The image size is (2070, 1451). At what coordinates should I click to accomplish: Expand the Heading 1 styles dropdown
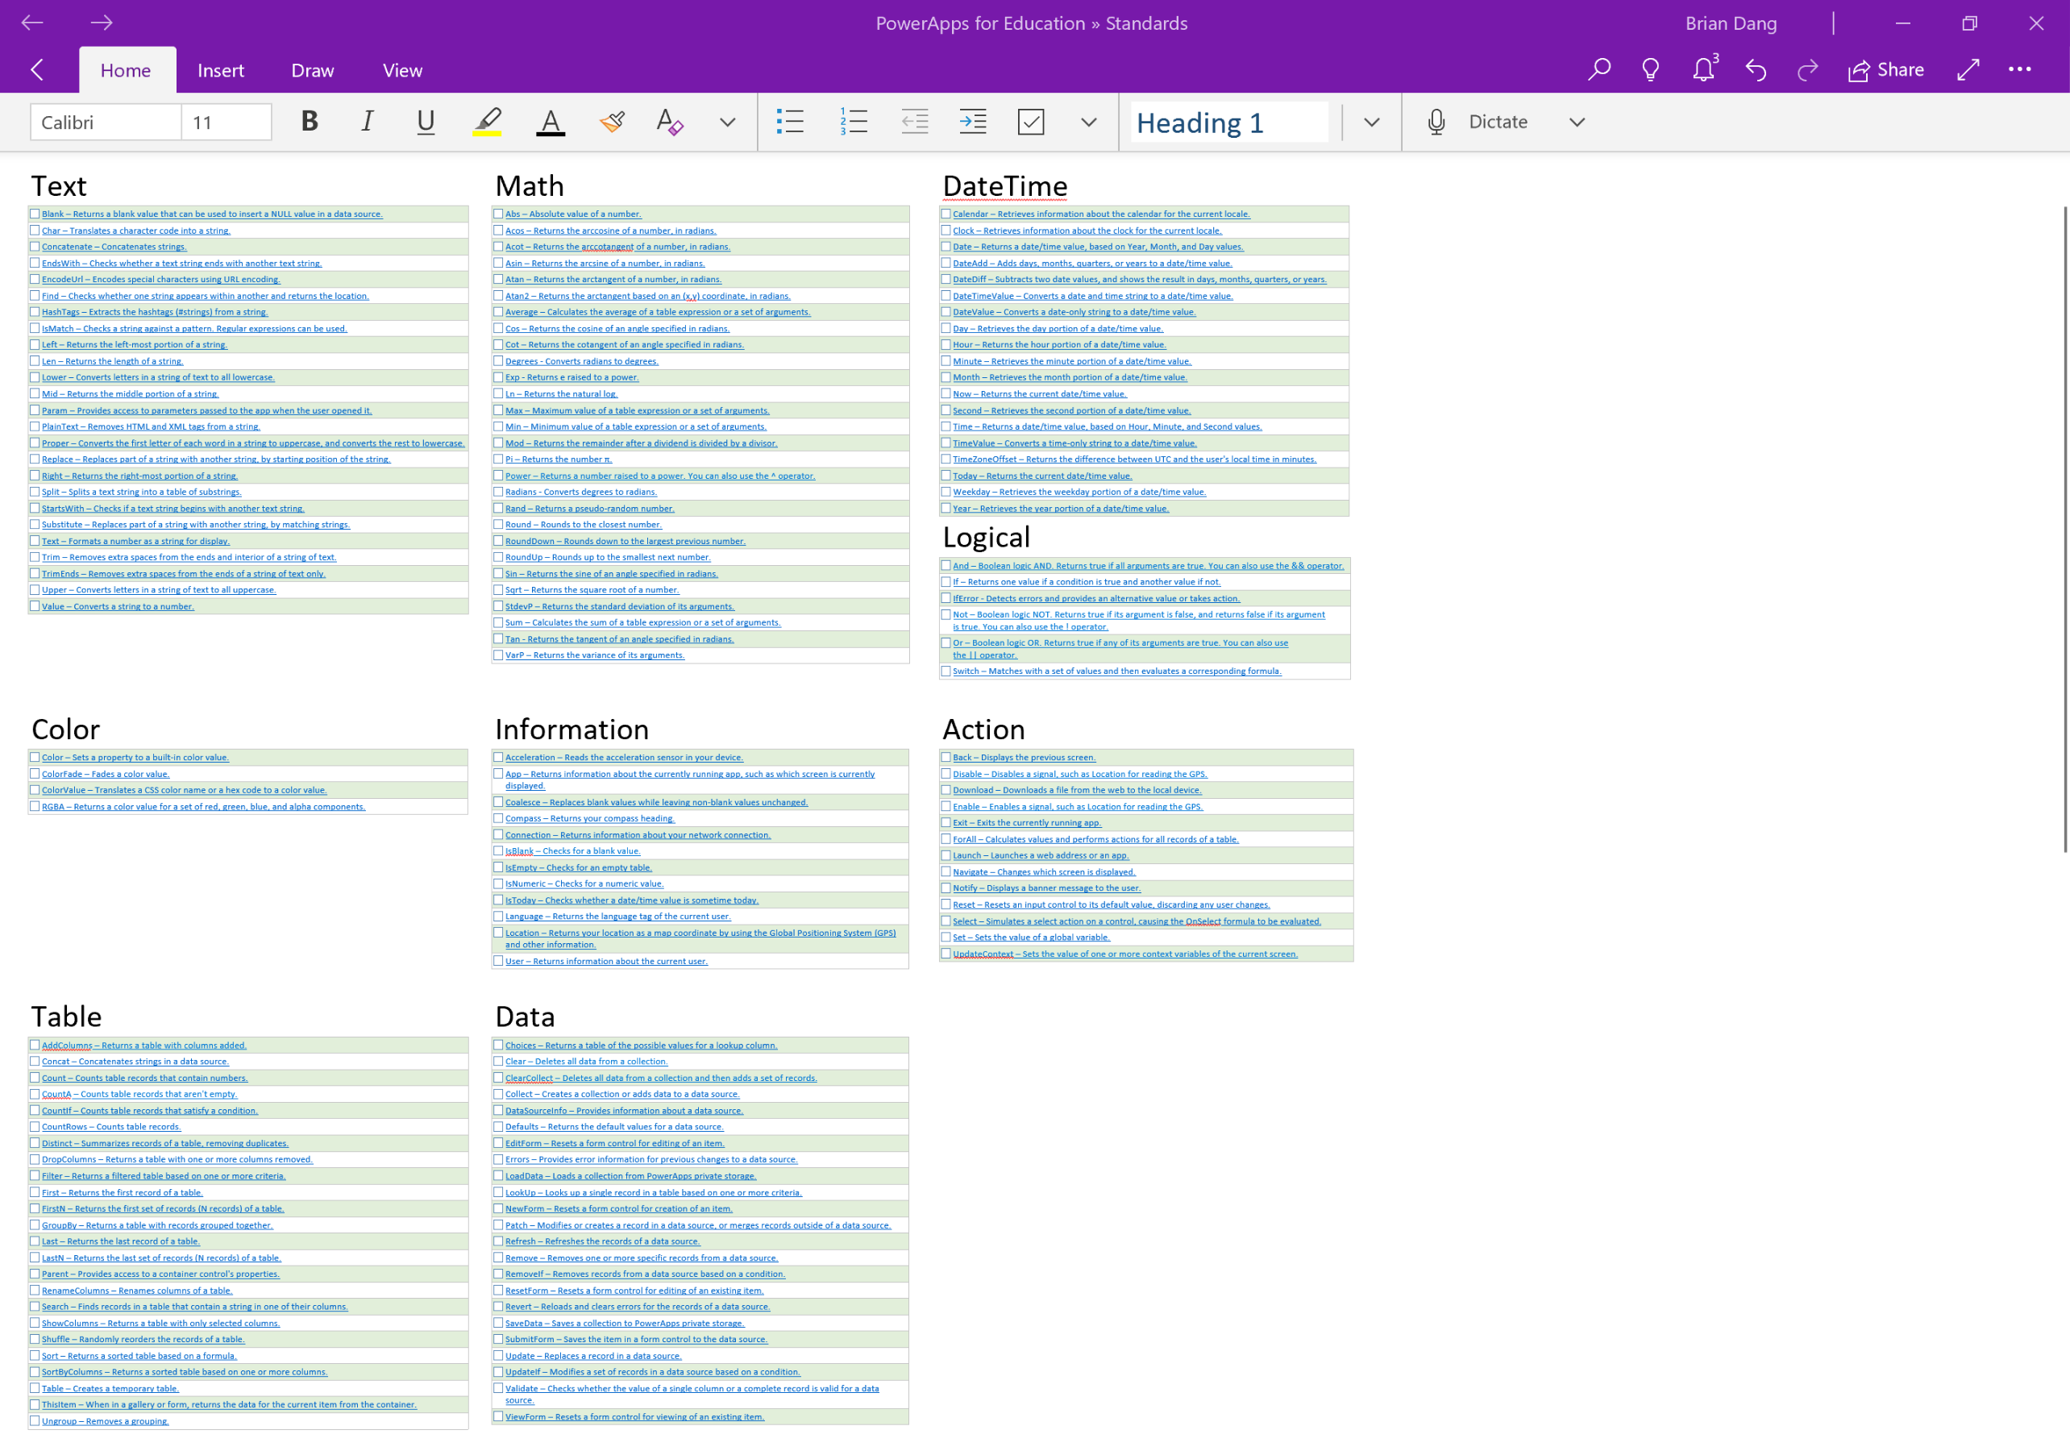coord(1371,122)
